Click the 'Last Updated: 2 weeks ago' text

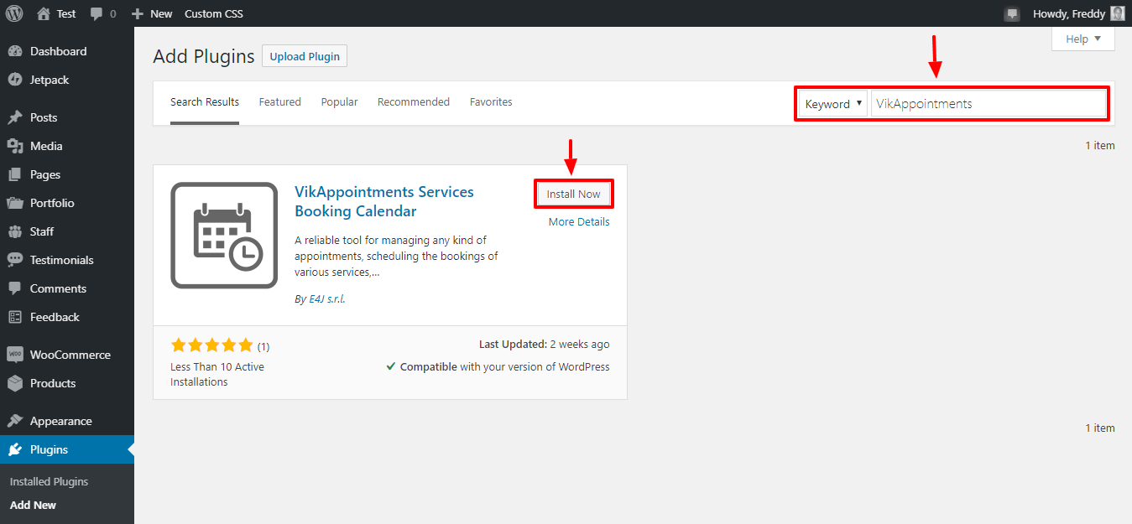coord(545,345)
